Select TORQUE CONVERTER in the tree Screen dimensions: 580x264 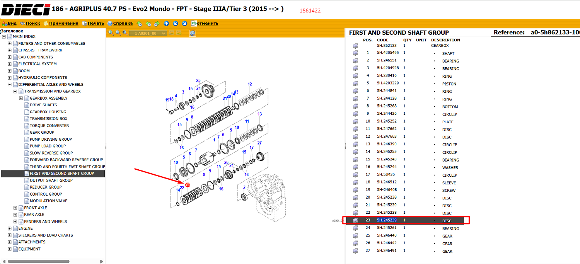coord(49,126)
